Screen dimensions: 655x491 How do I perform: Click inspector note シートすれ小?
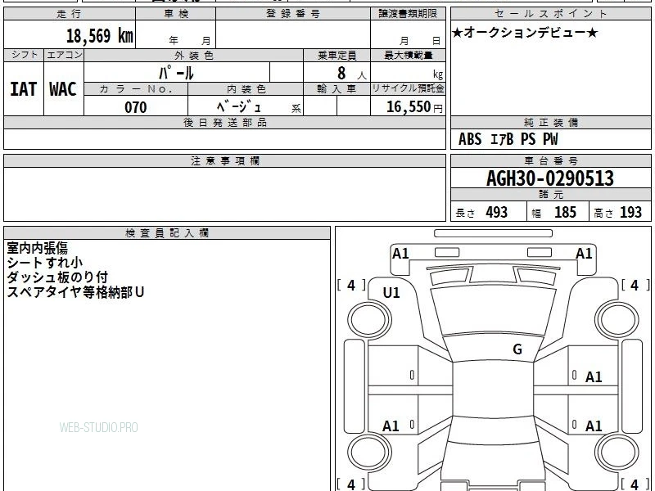(x=45, y=263)
